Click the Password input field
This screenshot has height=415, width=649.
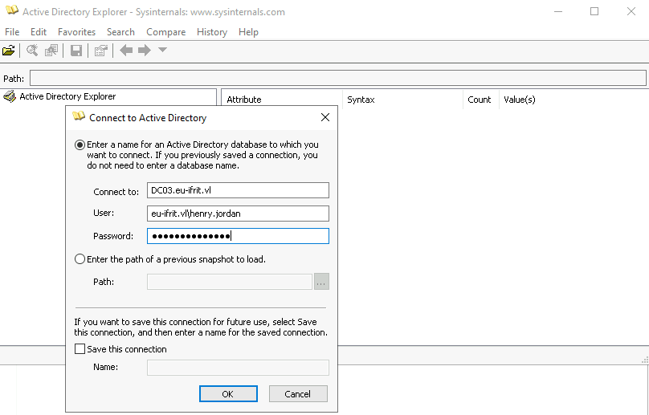click(238, 236)
